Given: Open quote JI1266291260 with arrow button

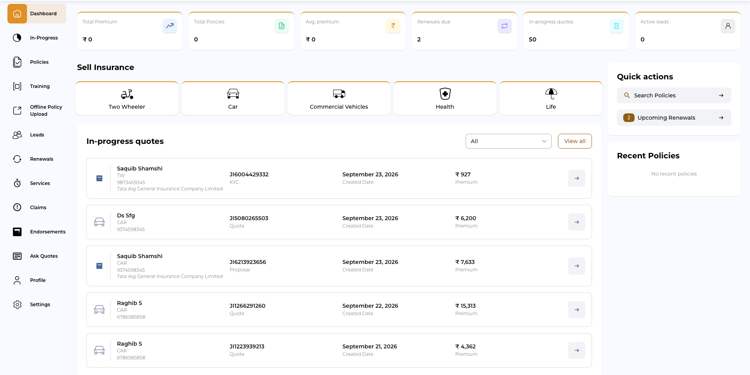Looking at the screenshot, I should coord(577,310).
